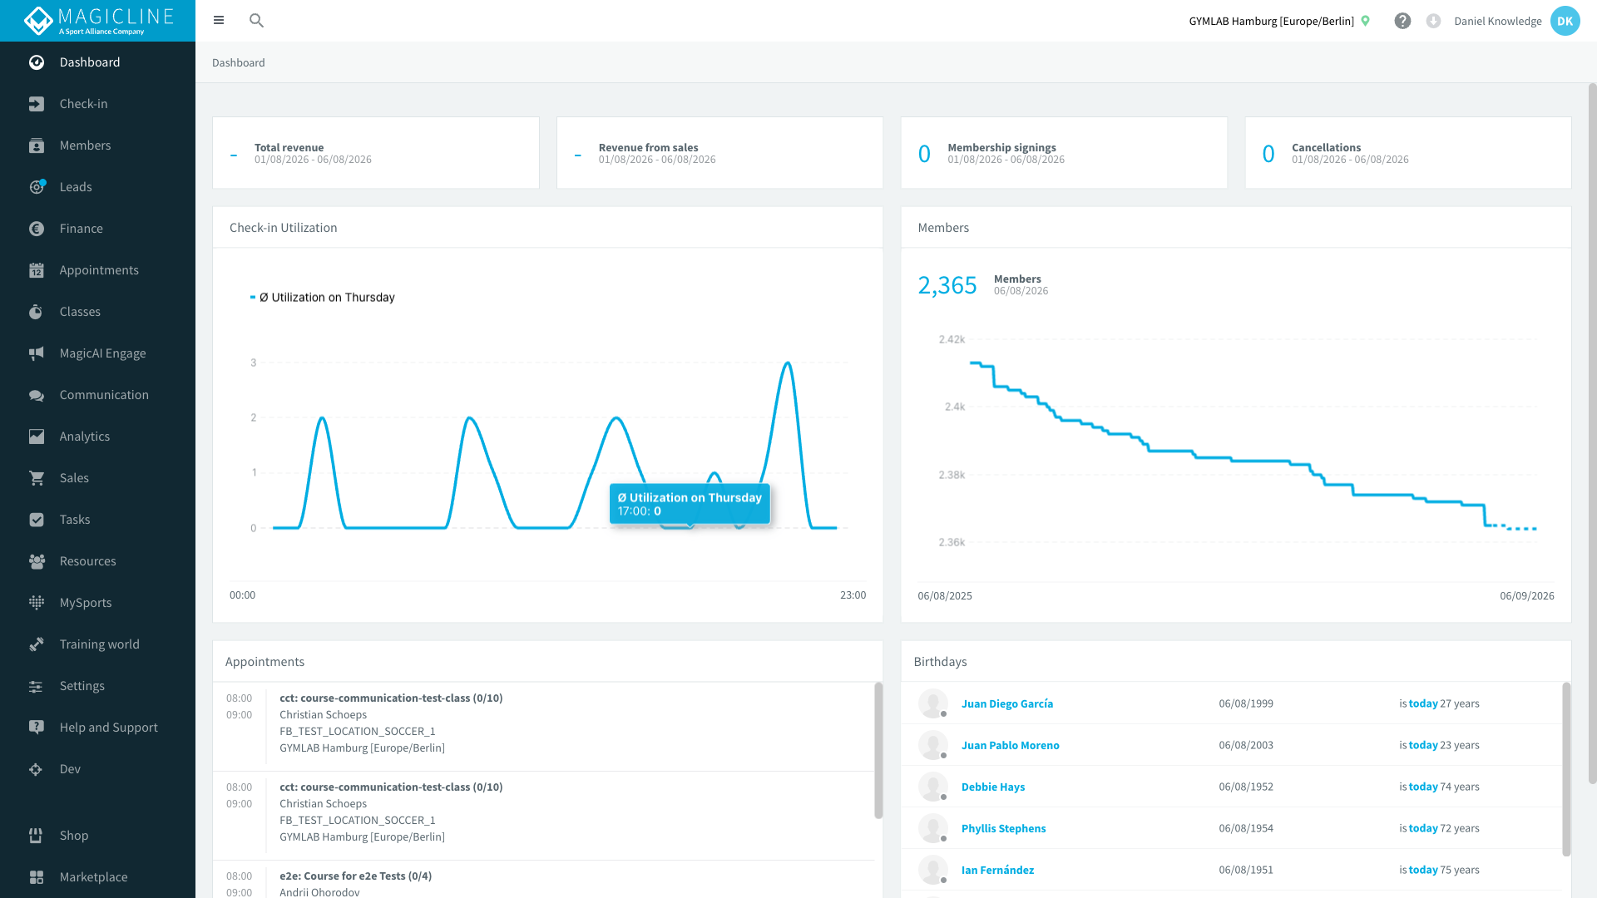Click the MagicAI Engage megaphone icon

tap(37, 353)
